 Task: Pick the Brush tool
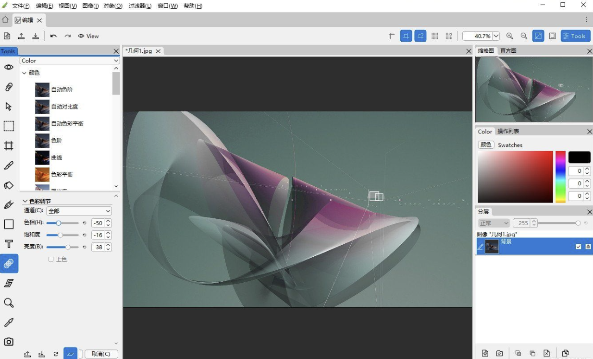[x=9, y=165]
